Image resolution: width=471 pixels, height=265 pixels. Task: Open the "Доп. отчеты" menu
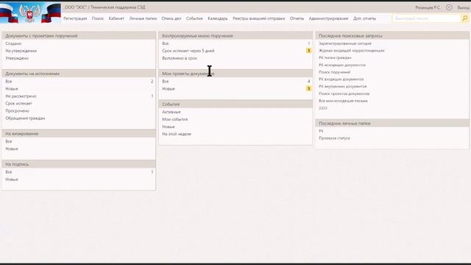(x=365, y=18)
